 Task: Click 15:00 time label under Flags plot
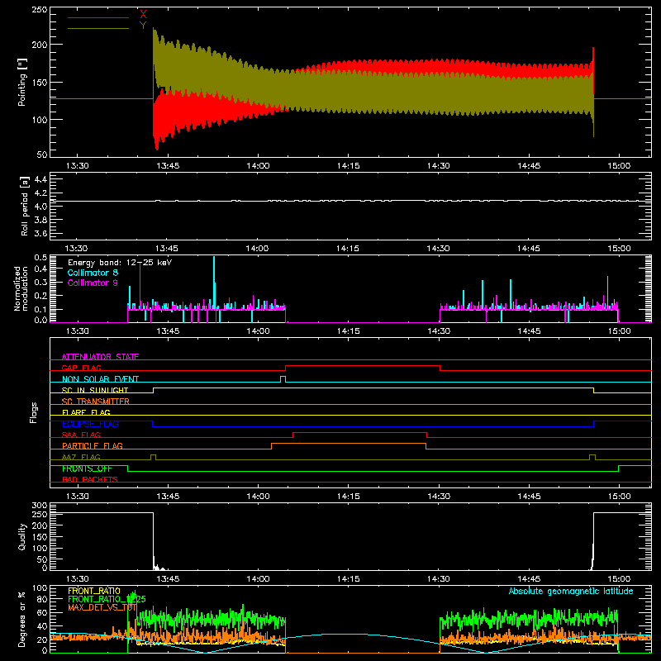click(x=619, y=497)
